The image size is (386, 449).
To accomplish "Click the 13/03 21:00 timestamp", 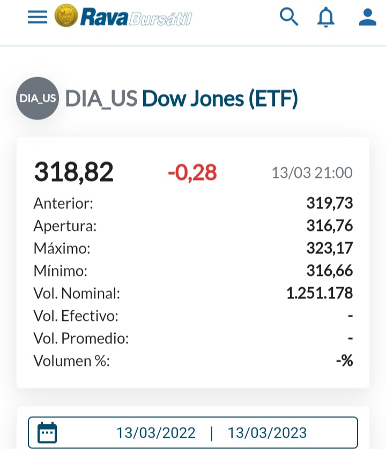I will 312,173.
